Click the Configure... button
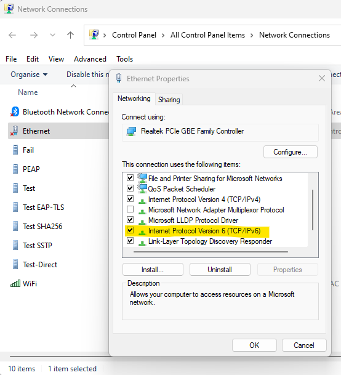Image resolution: width=341 pixels, height=375 pixels. click(x=291, y=152)
